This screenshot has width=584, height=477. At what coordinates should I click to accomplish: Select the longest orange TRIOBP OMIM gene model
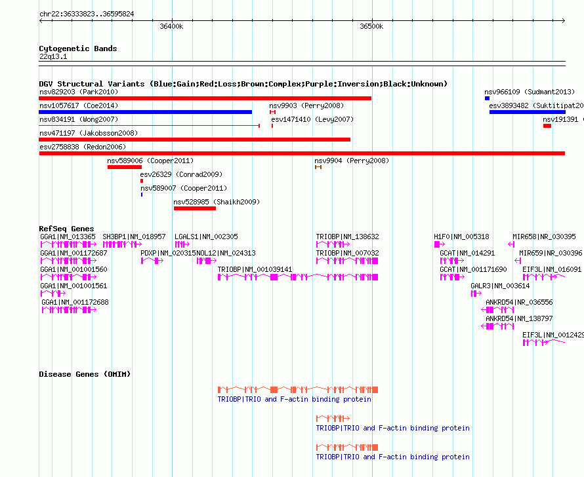click(x=298, y=390)
